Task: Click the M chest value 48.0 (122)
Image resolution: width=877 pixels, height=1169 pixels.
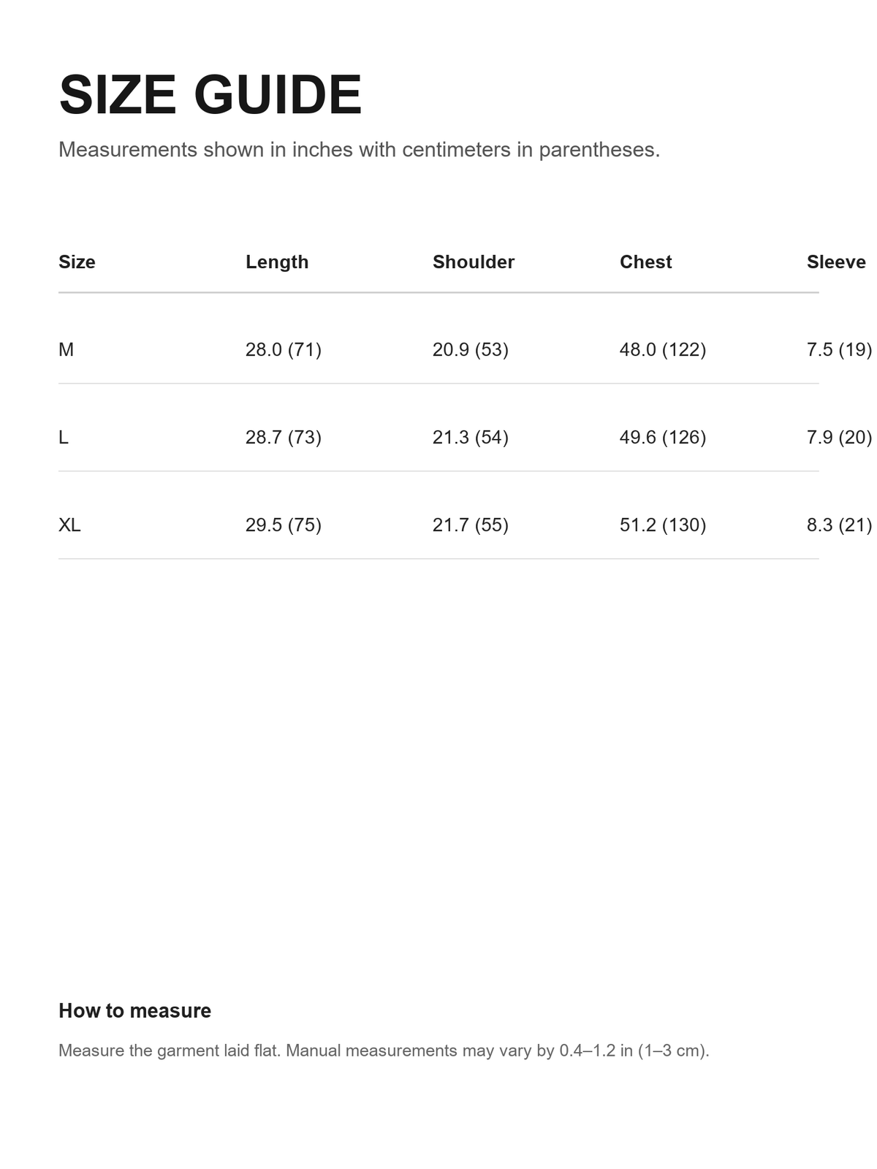Action: [x=663, y=350]
